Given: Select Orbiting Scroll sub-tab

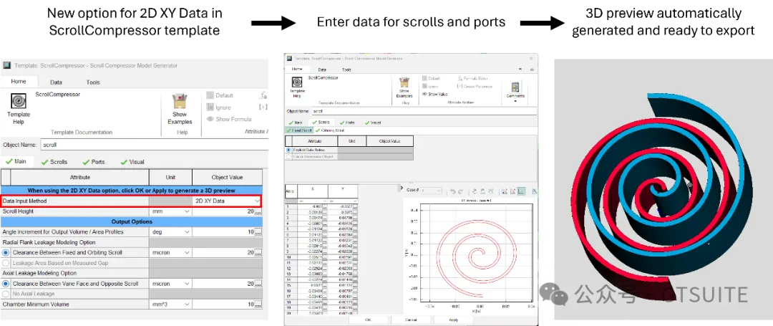Looking at the screenshot, I should click(330, 130).
